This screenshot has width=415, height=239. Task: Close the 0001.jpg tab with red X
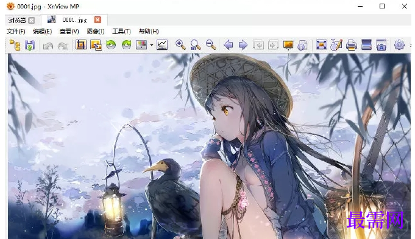[x=98, y=20]
